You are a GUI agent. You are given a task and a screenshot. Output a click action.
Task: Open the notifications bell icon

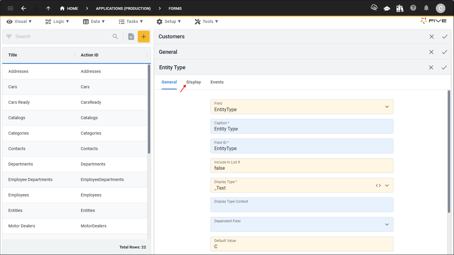coord(426,8)
